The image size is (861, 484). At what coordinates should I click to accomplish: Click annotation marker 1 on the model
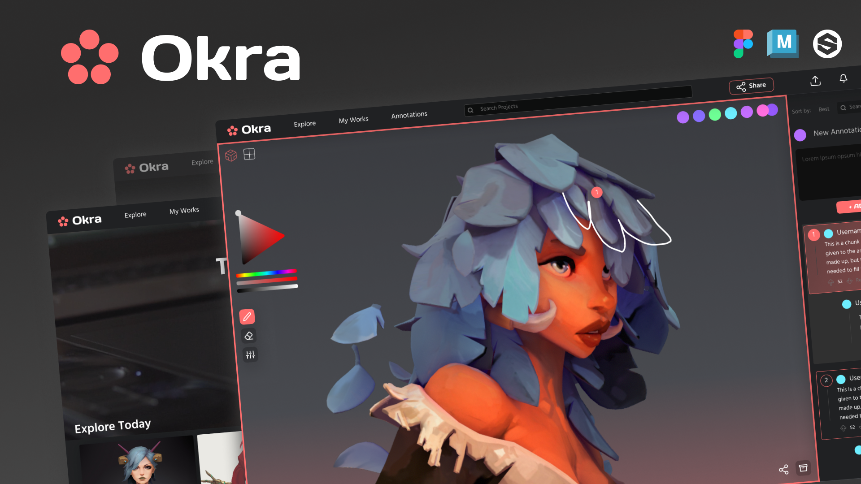[597, 192]
